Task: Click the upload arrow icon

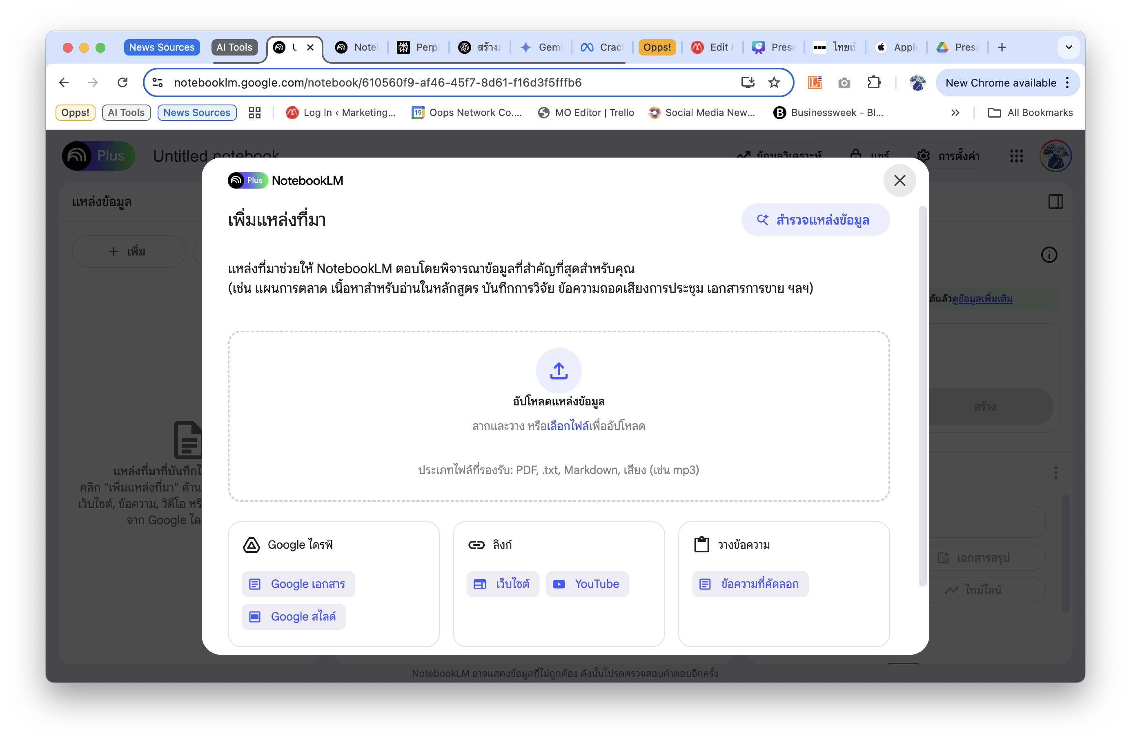Action: coord(559,371)
